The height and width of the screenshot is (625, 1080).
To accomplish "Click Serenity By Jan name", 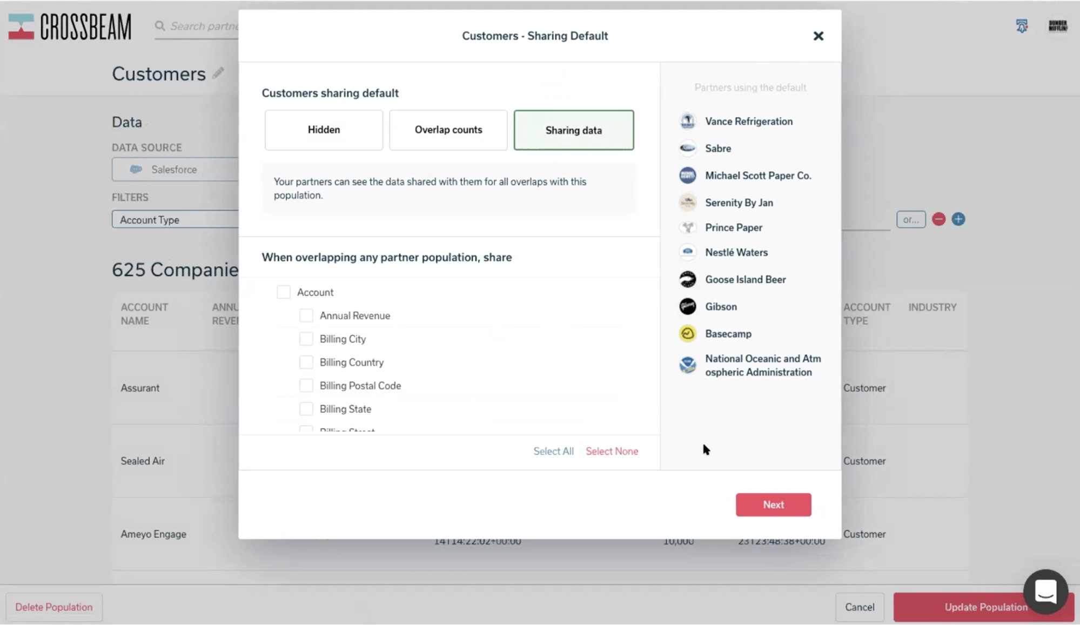I will [x=739, y=202].
